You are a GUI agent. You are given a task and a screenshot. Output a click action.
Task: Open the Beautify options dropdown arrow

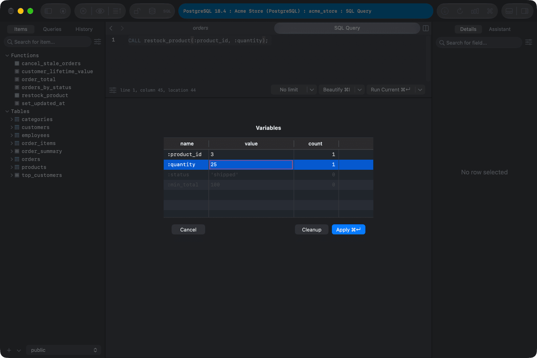tap(359, 90)
